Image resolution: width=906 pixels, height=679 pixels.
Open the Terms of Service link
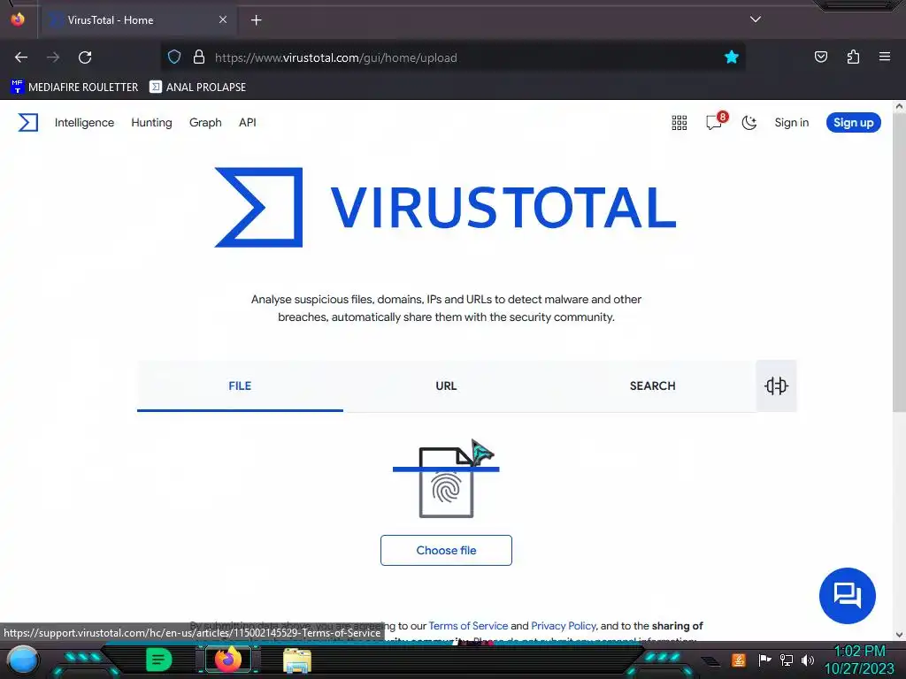(x=468, y=626)
